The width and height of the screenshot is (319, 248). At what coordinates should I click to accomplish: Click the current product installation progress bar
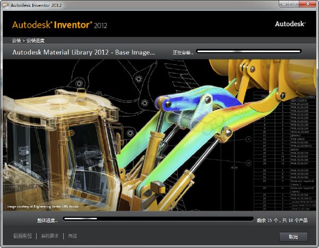tap(249, 51)
